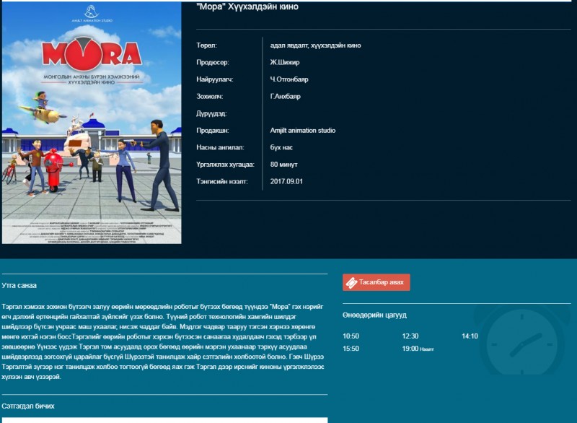The width and height of the screenshot is (577, 423).
Task: Click the Тасалбар авах ticket button
Action: [376, 282]
